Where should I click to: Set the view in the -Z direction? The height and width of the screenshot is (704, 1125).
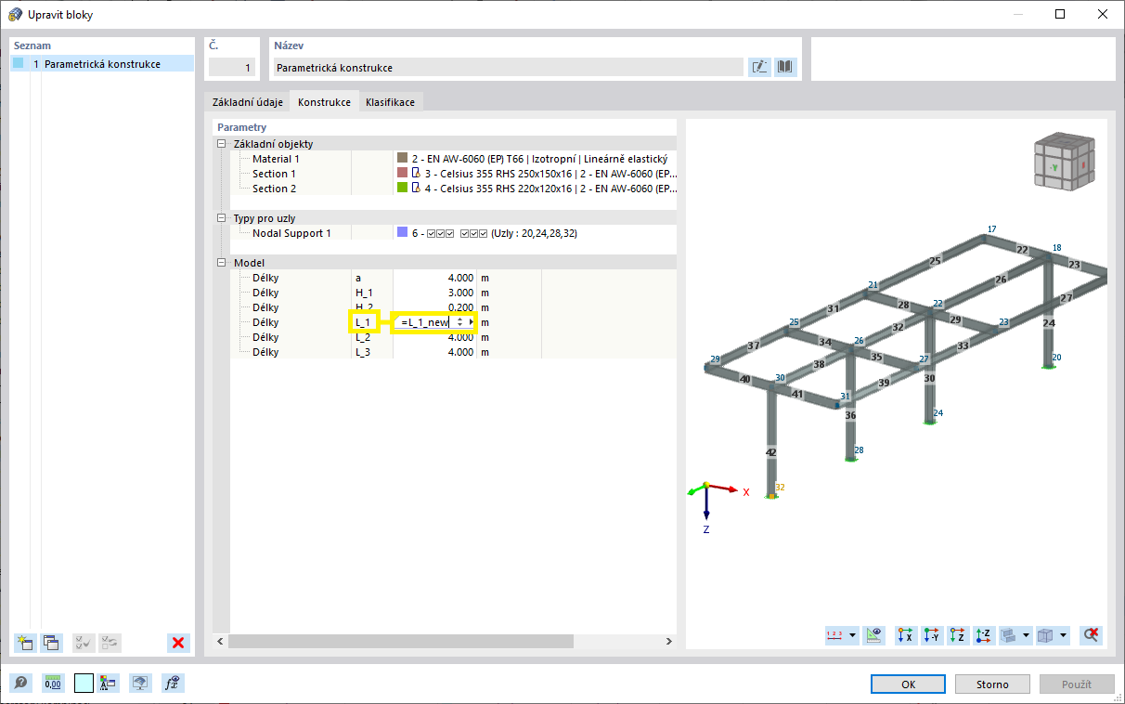tap(984, 635)
